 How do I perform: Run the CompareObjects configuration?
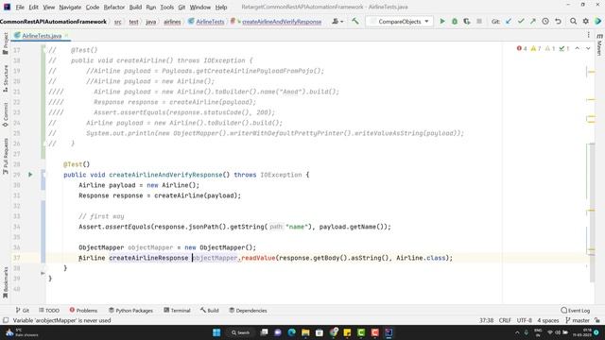(442, 22)
